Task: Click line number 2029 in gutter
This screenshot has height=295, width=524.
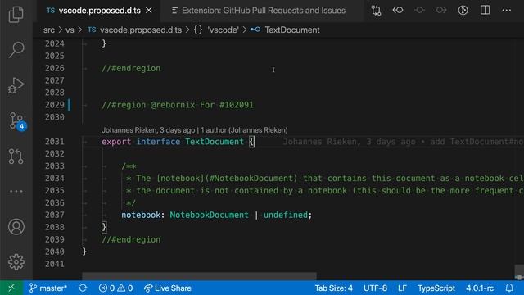Action: pyautogui.click(x=55, y=105)
